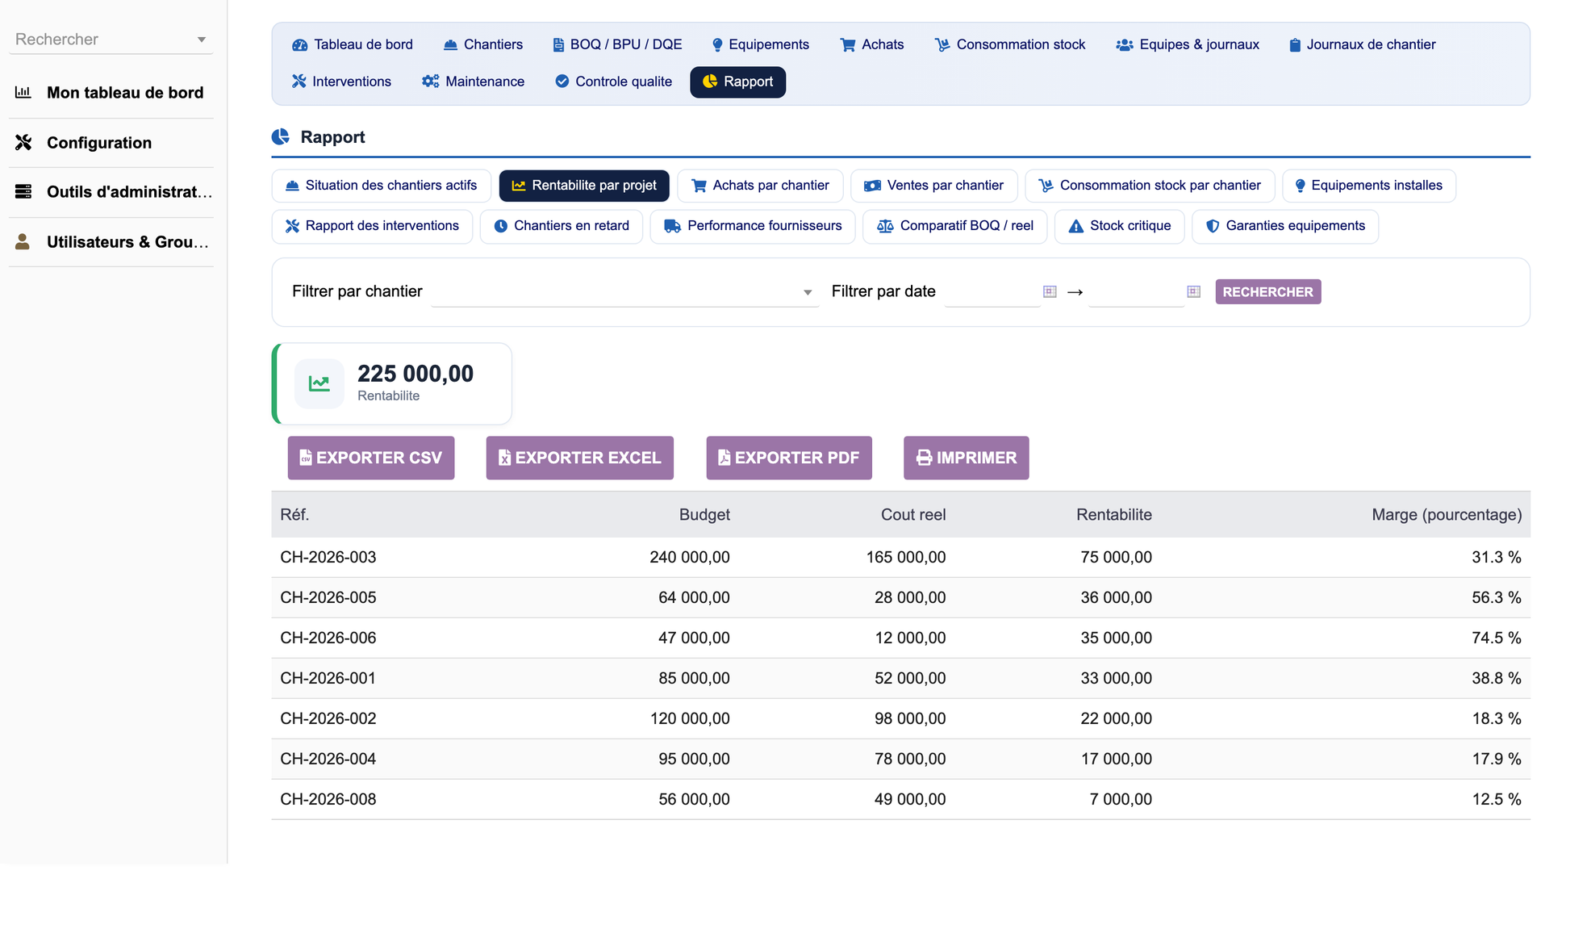Click the Tableau de bord gauge icon
This screenshot has height=929, width=1570.
[x=299, y=45]
